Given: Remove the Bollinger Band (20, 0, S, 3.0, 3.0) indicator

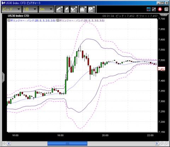Looking at the screenshot, I should click(58, 20).
